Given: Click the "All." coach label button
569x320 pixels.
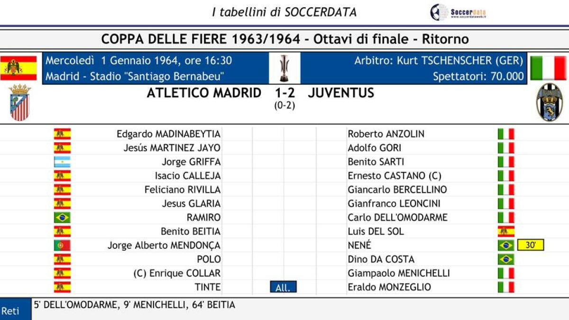Looking at the screenshot, I should coord(283,287).
